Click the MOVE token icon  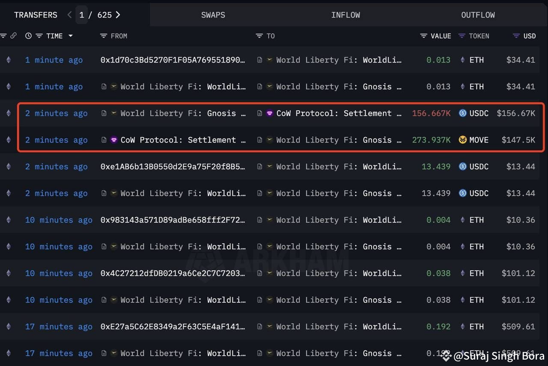coord(462,140)
